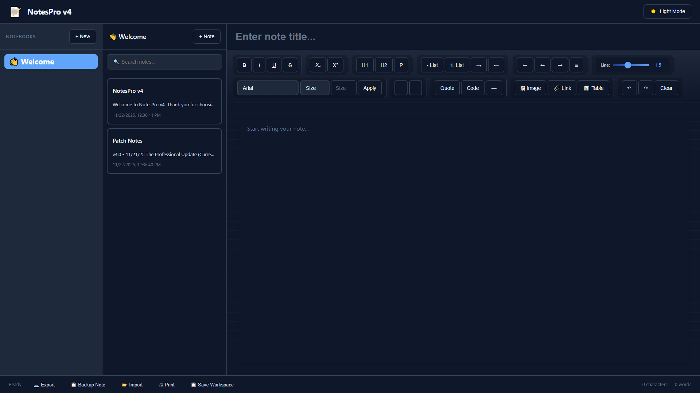Open the Patch Notes note
700x393 pixels.
164,151
